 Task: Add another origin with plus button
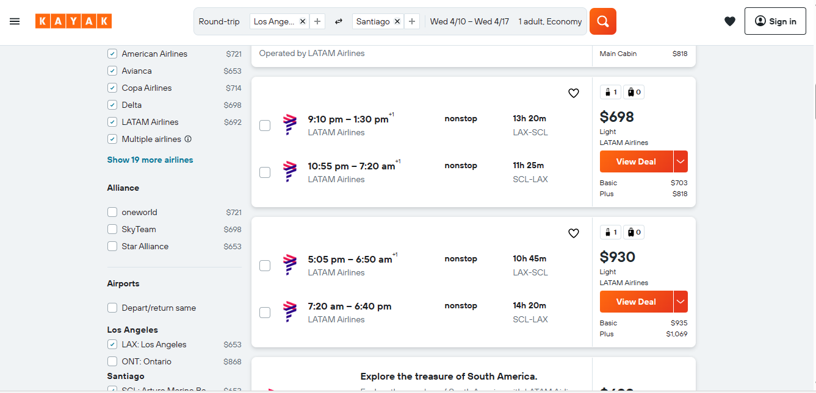point(317,21)
